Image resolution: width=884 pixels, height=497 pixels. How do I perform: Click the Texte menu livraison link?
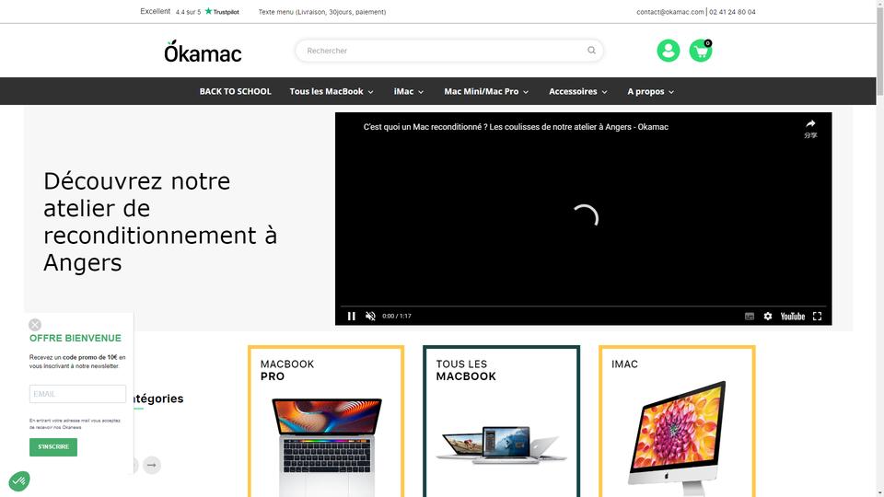322,12
